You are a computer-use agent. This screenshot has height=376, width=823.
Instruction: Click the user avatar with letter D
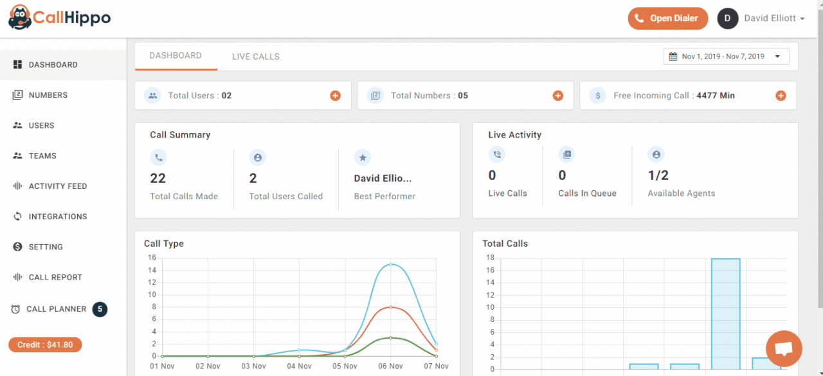pos(727,18)
